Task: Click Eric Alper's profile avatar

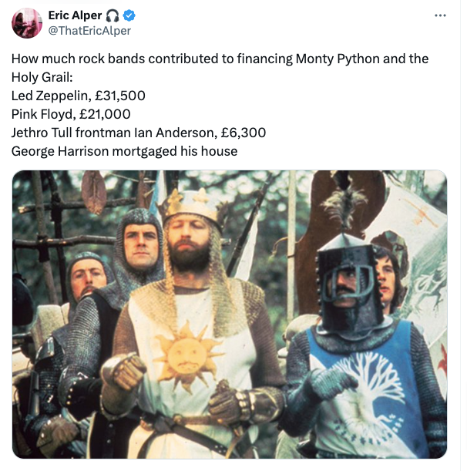Action: [x=27, y=23]
